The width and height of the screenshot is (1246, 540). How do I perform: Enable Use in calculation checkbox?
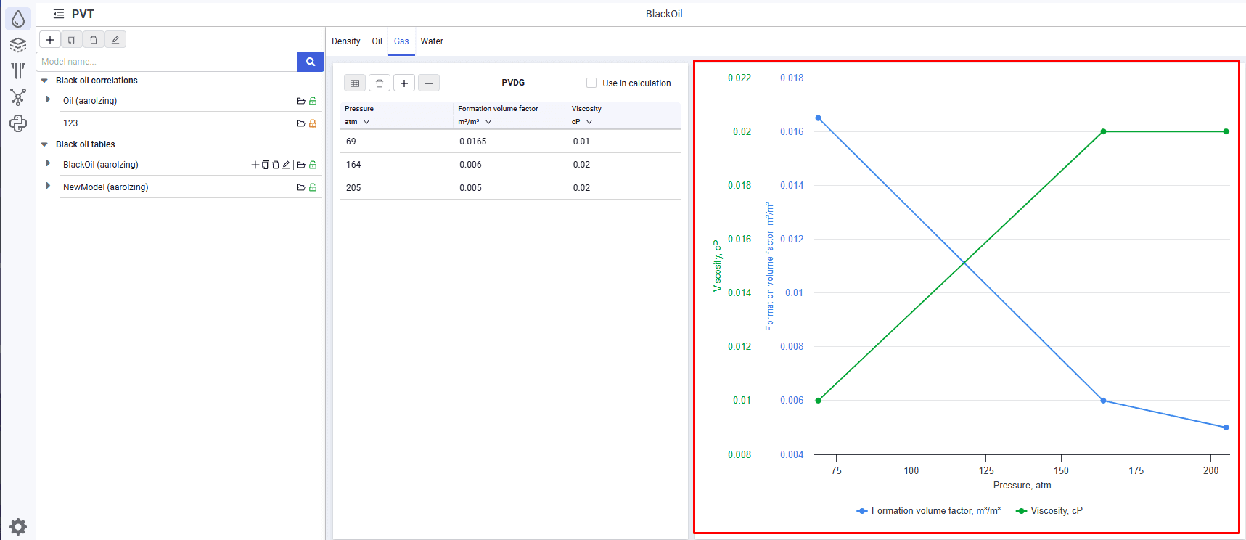coord(591,83)
